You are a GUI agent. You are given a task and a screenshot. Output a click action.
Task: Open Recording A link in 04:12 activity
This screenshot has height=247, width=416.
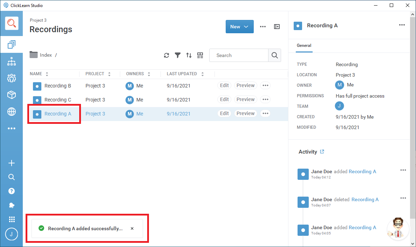point(362,171)
